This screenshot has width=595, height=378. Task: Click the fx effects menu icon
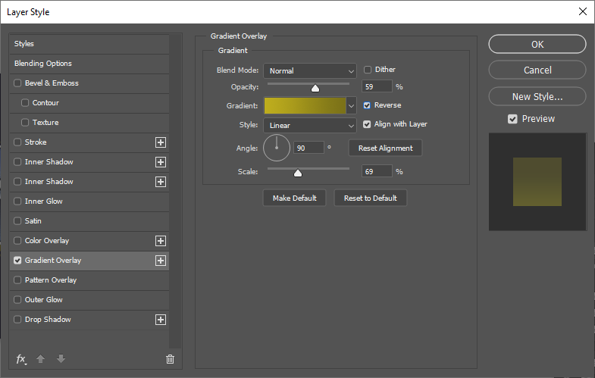tap(21, 359)
